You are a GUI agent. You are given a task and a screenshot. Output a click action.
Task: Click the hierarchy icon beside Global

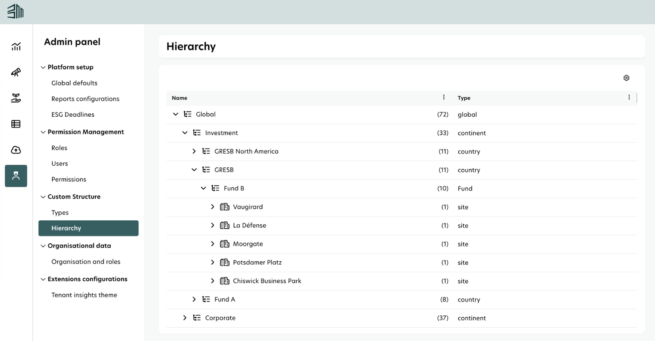188,115
